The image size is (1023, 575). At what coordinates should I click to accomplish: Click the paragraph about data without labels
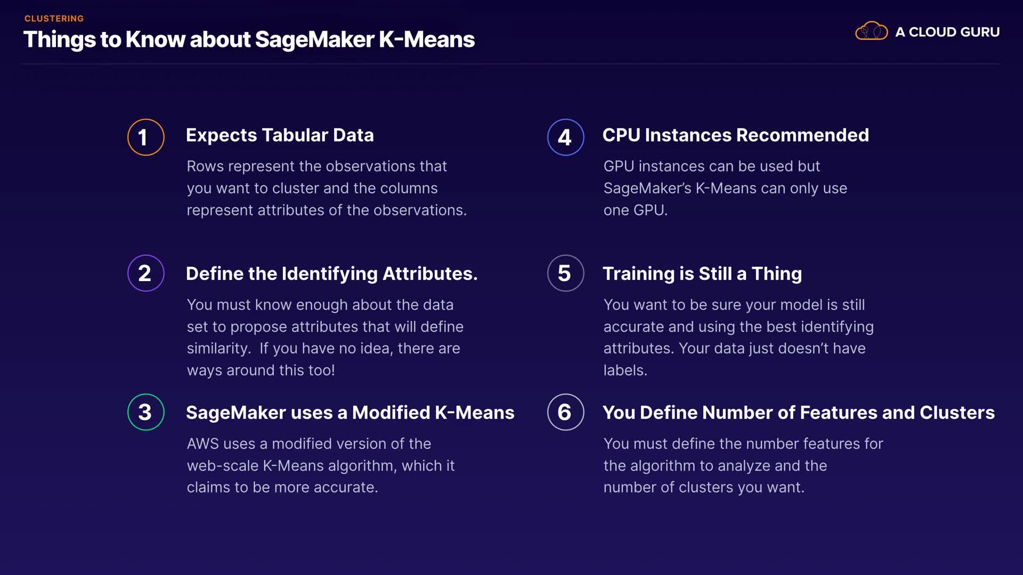coord(738,337)
